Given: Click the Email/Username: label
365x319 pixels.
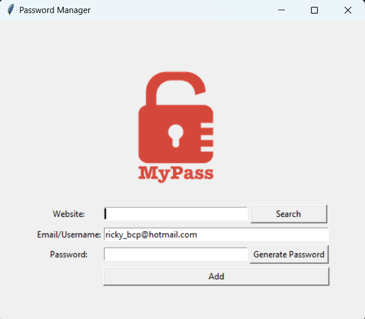Looking at the screenshot, I should click(69, 234).
